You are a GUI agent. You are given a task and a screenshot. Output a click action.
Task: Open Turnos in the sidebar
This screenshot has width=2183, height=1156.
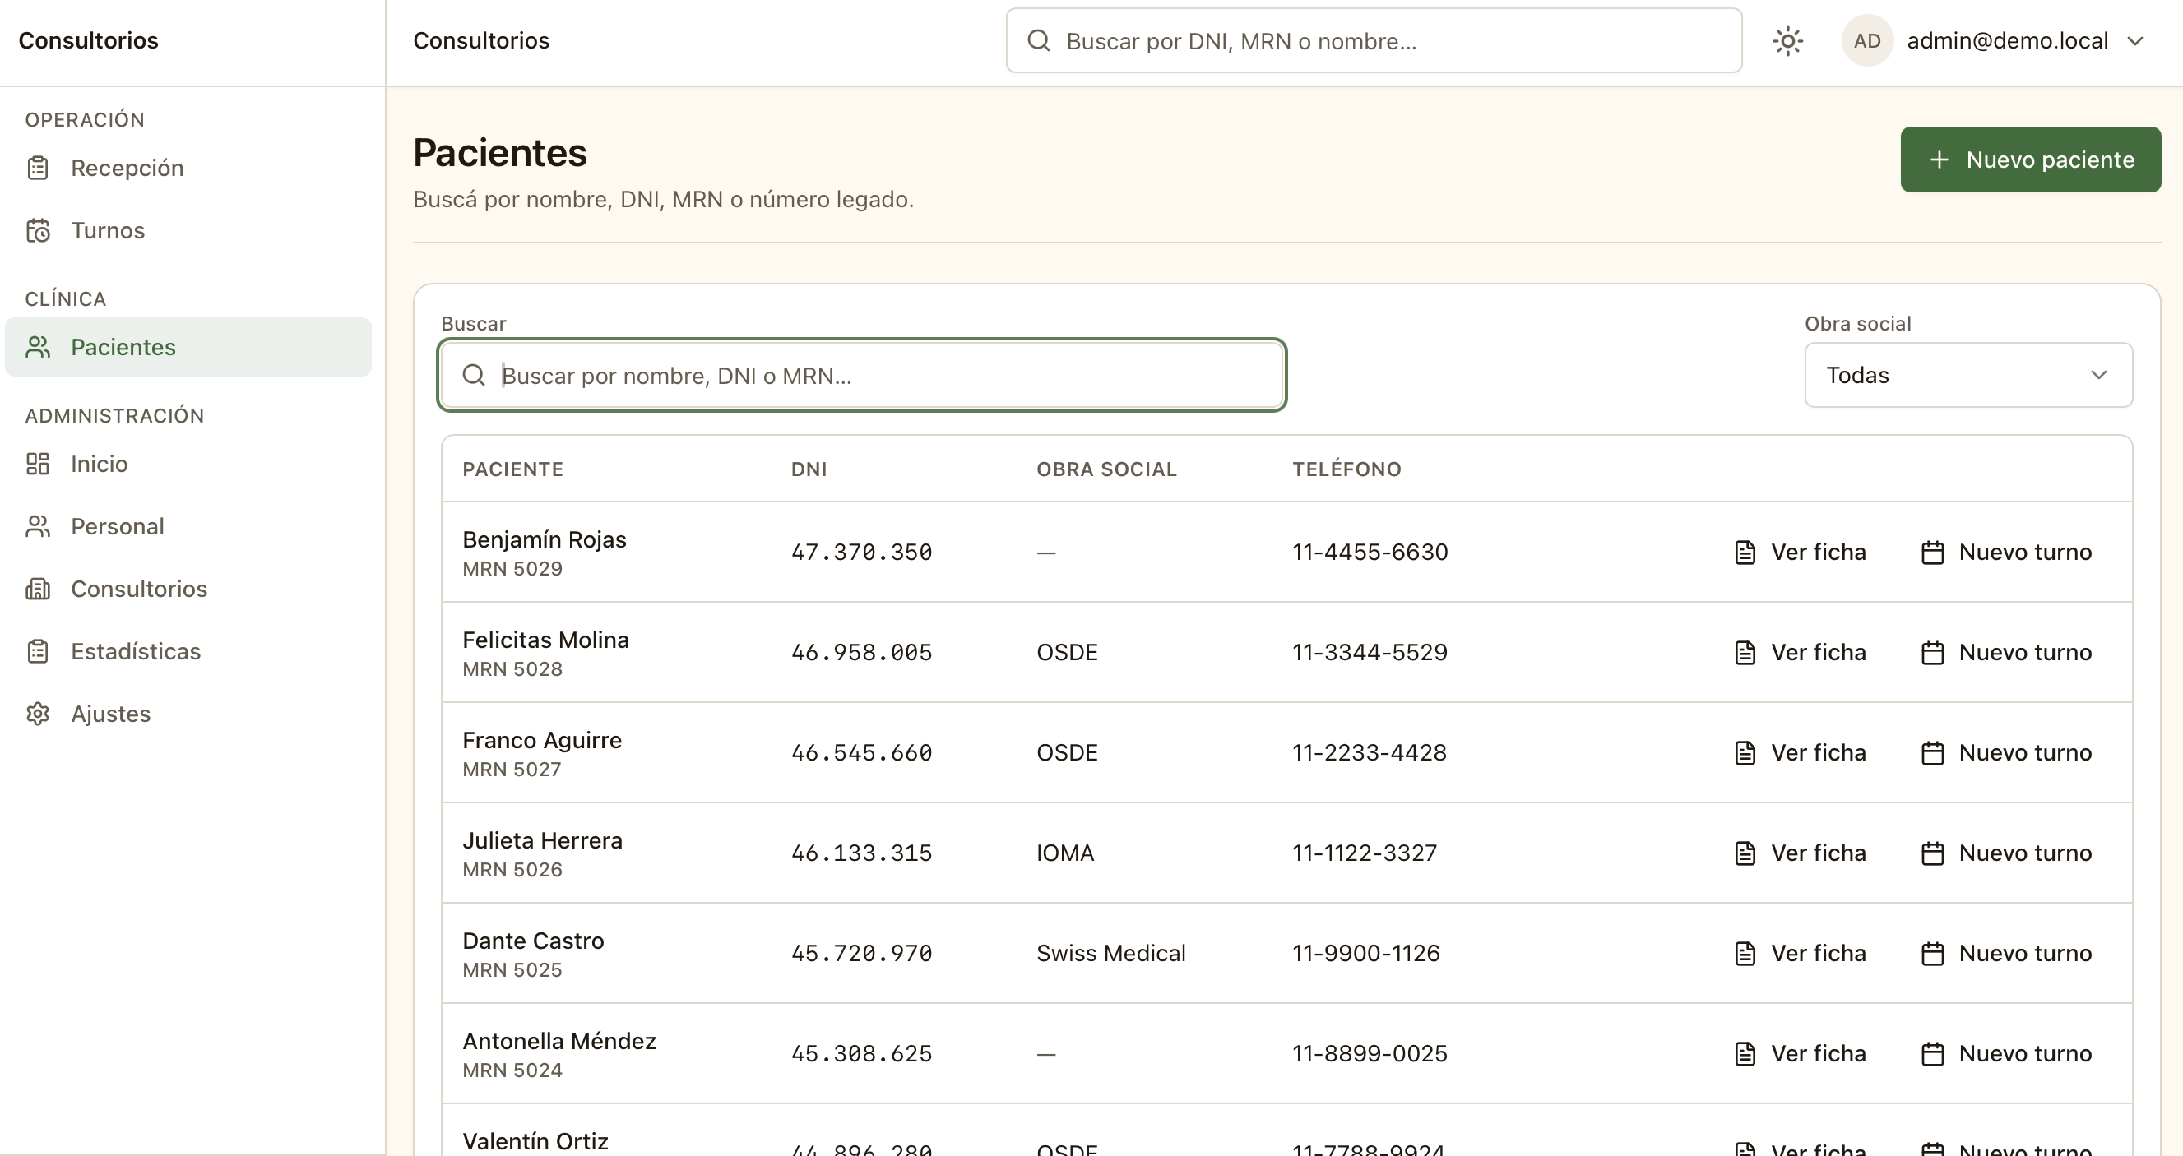188,230
